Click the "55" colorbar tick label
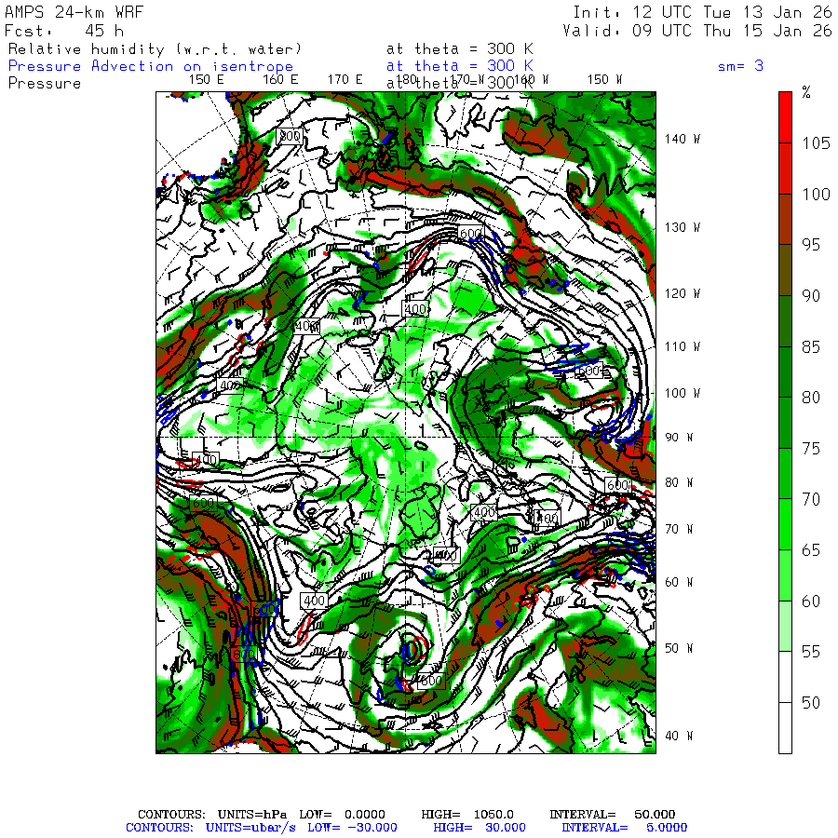Viewport: 838px width, 838px height. [x=811, y=652]
